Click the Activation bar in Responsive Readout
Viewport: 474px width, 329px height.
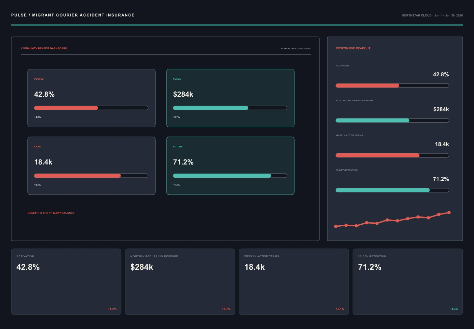(392, 86)
